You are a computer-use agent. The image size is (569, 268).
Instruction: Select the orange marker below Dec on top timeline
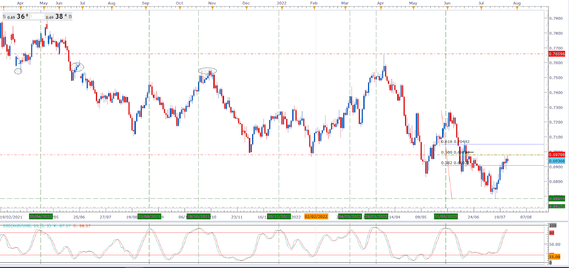246,8
